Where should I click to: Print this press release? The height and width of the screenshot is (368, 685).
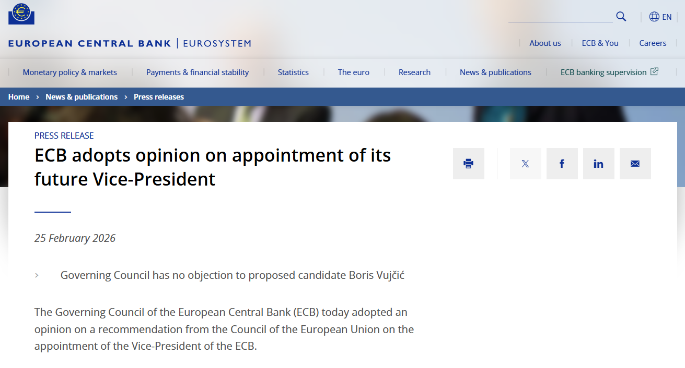[x=468, y=164]
